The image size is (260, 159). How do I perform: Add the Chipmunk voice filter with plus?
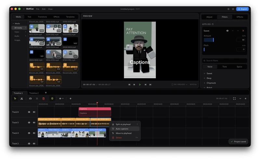pyautogui.click(x=204, y=83)
